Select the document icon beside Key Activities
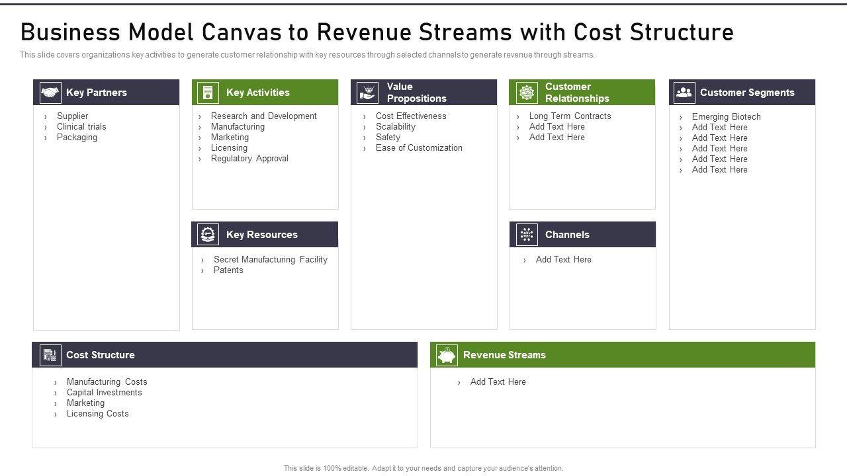847x476 pixels. [208, 93]
